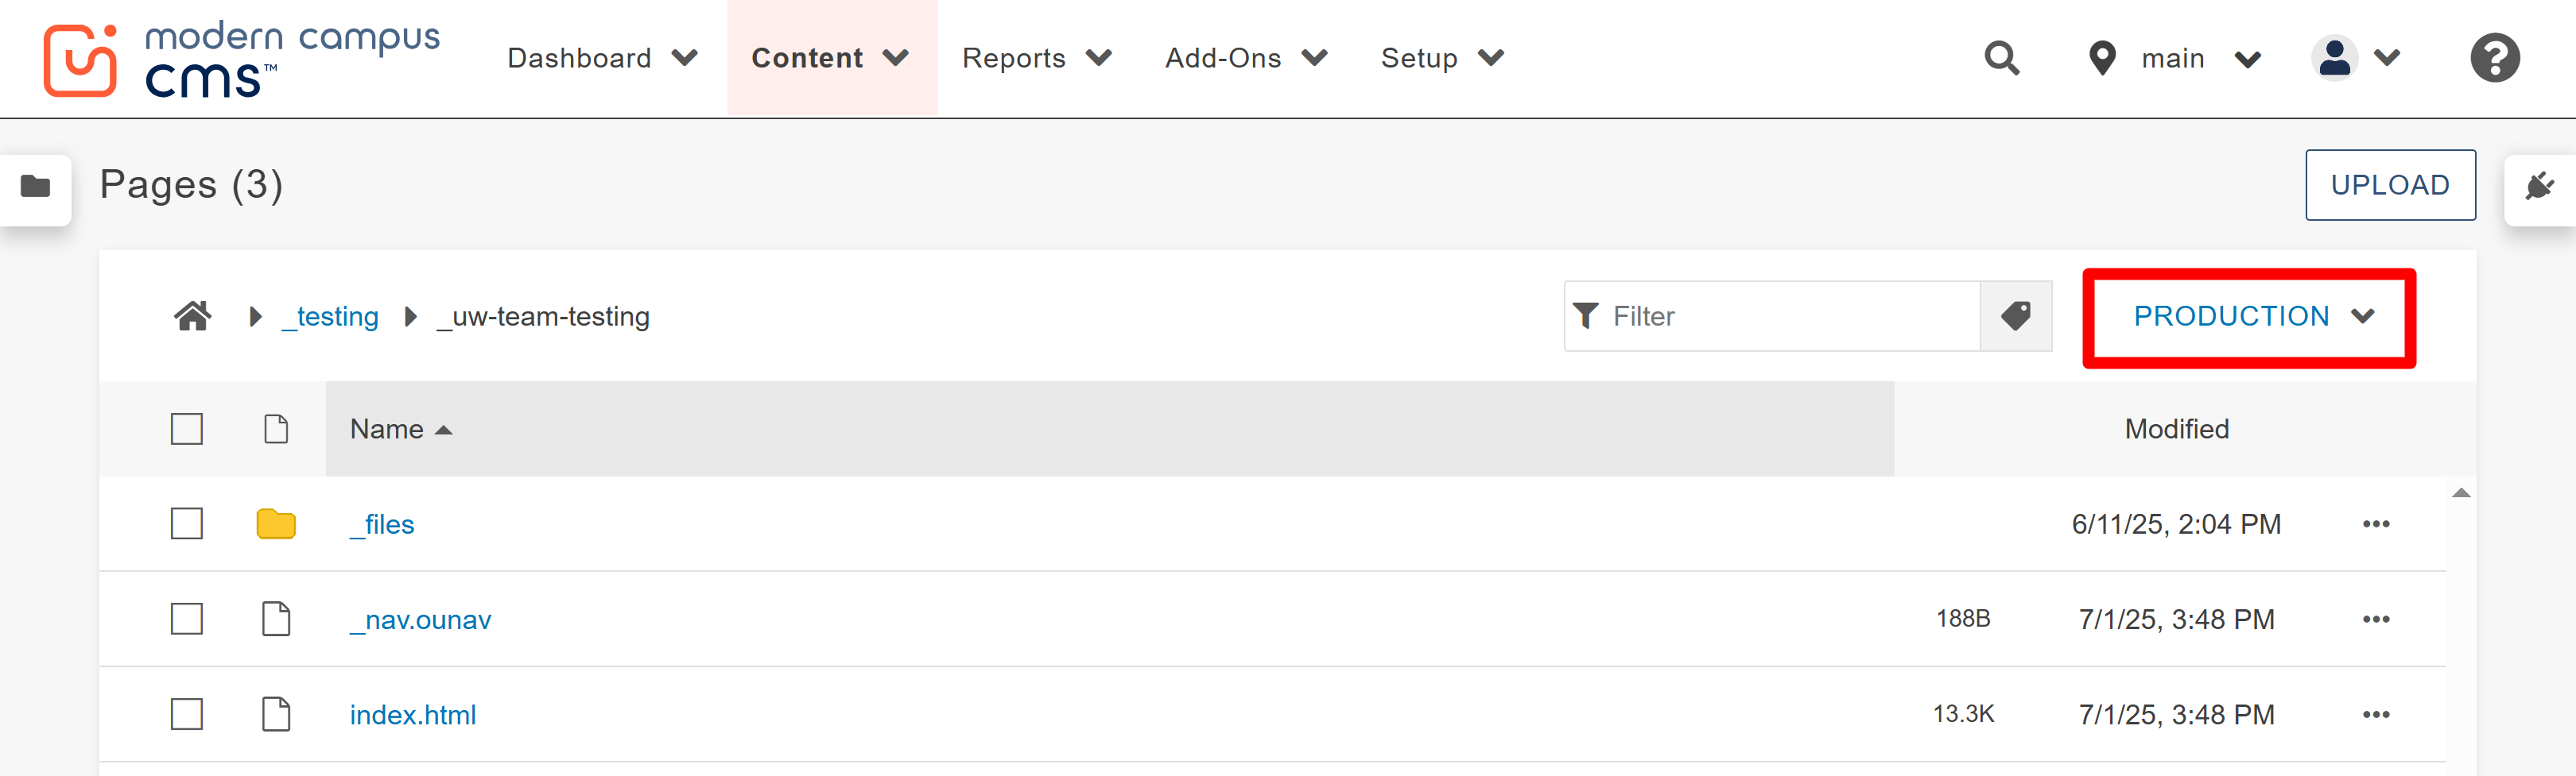The image size is (2576, 776).
Task: Select the checkbox for _nav.ounav
Action: pos(186,620)
